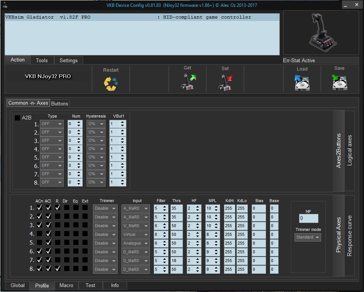Switch to Response curve vertical tab
Viewport: 364px width, 292px height.
349,235
